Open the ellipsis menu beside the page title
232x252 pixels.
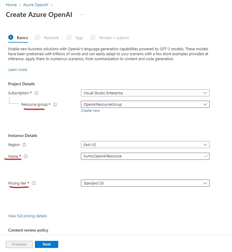click(82, 15)
